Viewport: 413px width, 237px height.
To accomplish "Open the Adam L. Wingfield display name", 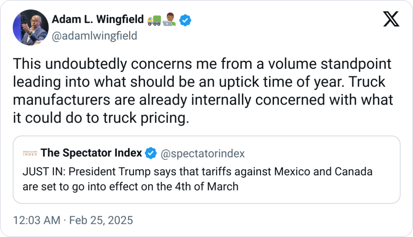I will click(x=98, y=19).
